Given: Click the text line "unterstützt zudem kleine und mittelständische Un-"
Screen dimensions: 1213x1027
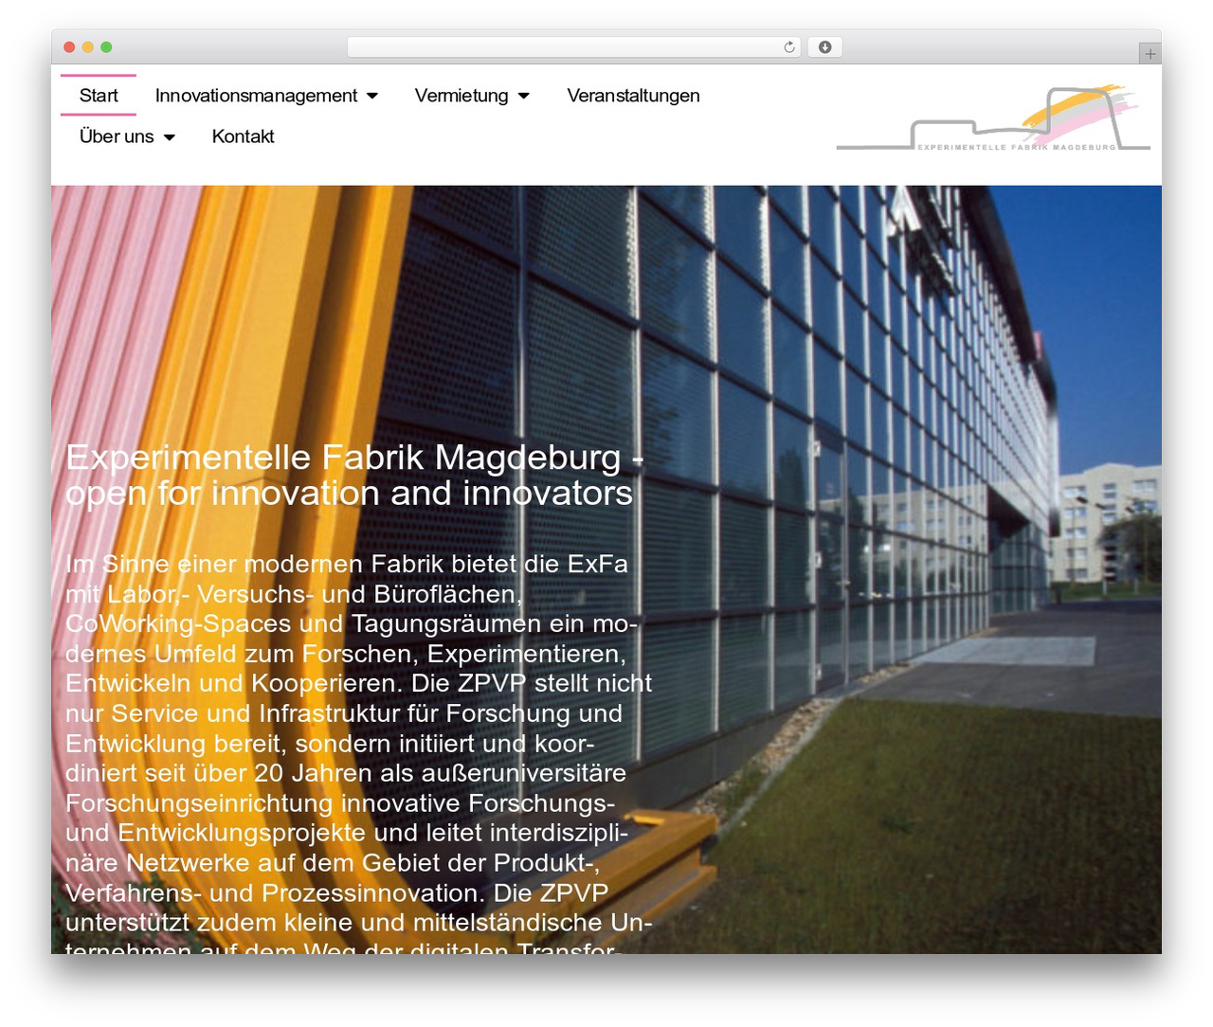Looking at the screenshot, I should (358, 922).
